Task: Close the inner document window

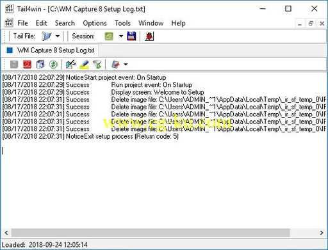Action: pyautogui.click(x=322, y=24)
